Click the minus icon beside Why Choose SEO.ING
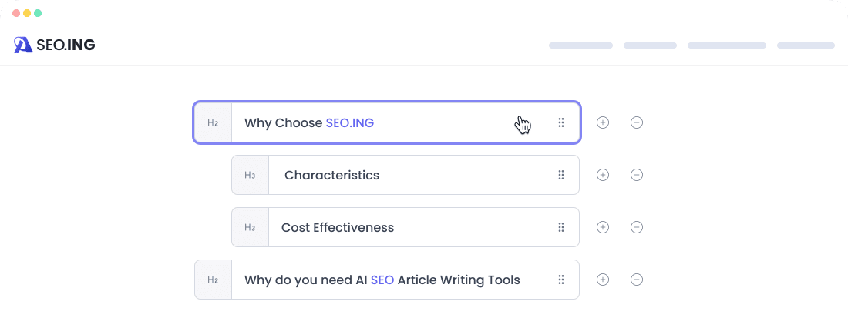The height and width of the screenshot is (335, 848). pyautogui.click(x=637, y=122)
